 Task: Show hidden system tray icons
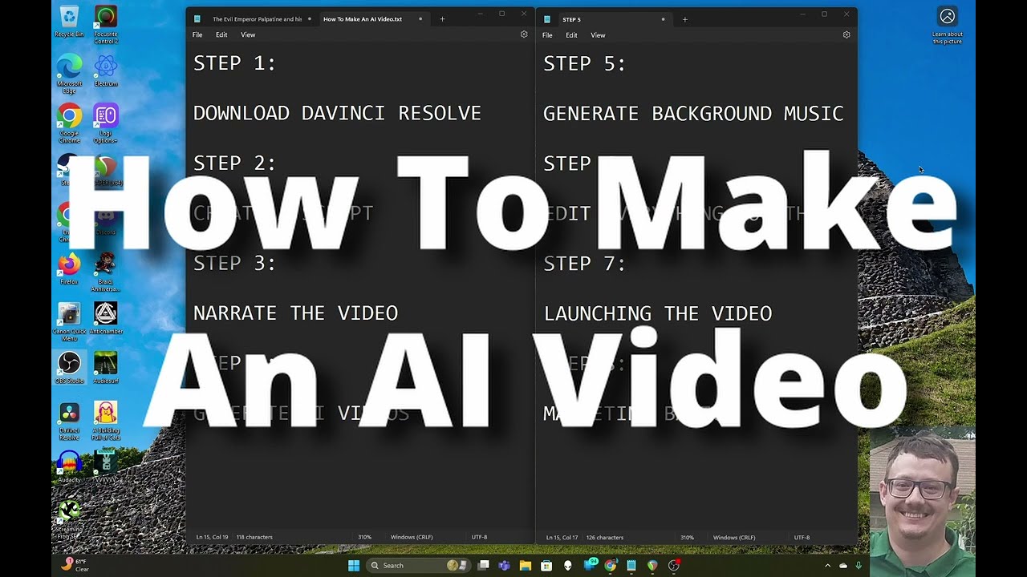827,566
